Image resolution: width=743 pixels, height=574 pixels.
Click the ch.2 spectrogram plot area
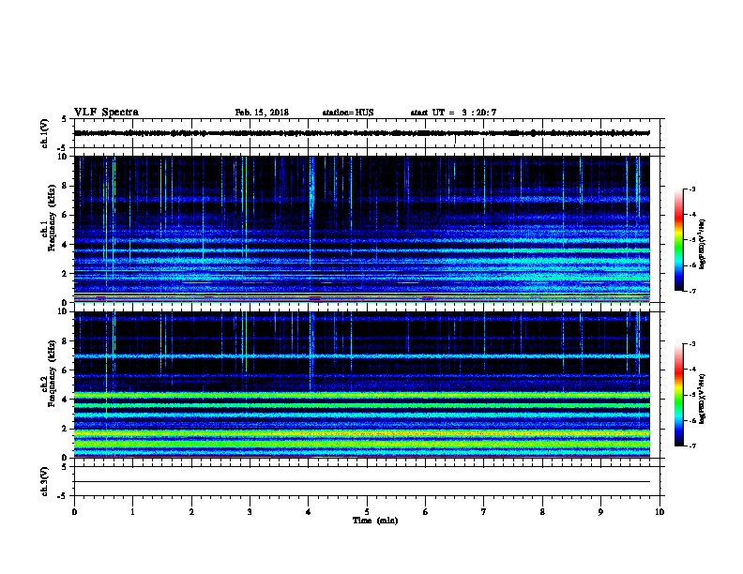coord(362,385)
